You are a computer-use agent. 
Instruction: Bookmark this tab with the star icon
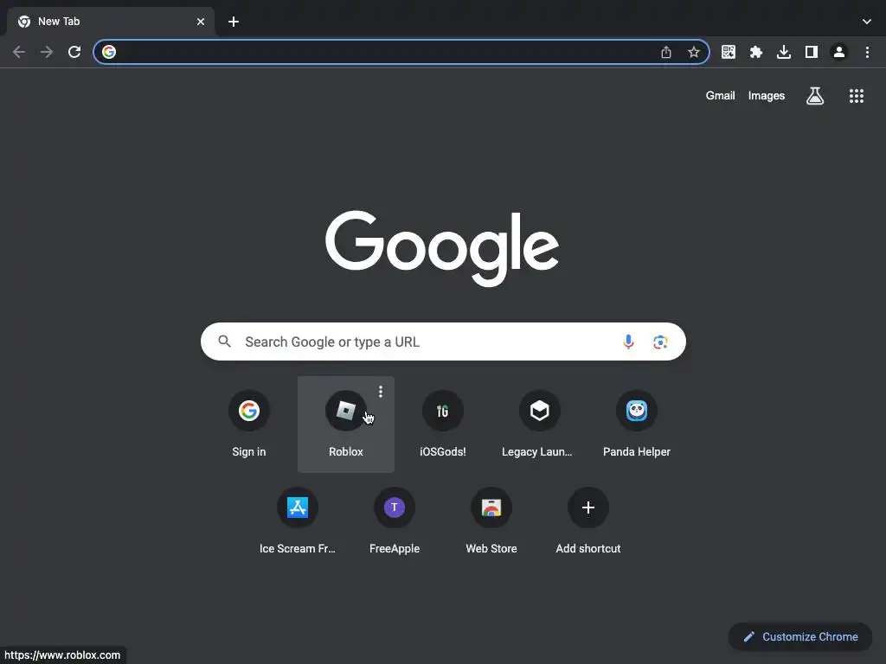click(694, 53)
